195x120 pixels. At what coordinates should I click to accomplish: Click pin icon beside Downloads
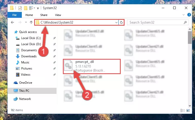(x=54, y=56)
